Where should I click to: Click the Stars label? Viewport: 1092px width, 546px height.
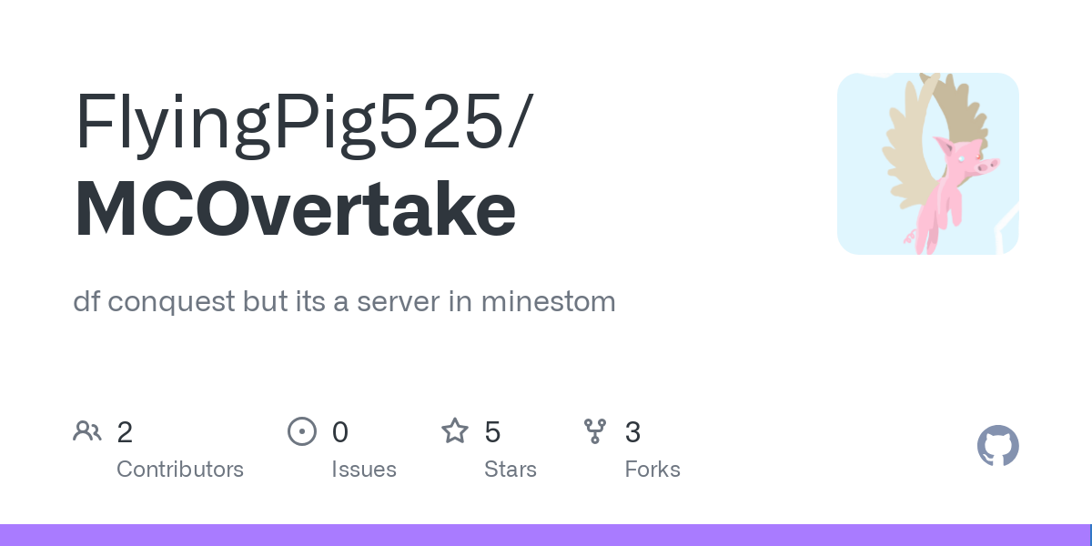tap(511, 470)
